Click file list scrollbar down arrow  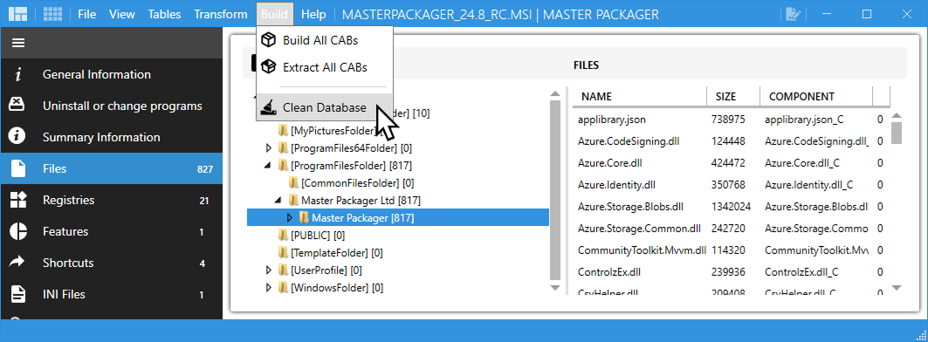896,288
